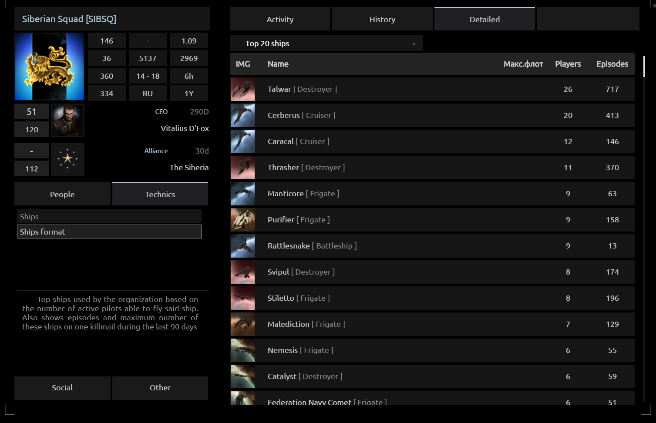Viewport: 656px width, 423px height.
Task: Click the Svipul [ Destroyer ] name
Action: [301, 272]
